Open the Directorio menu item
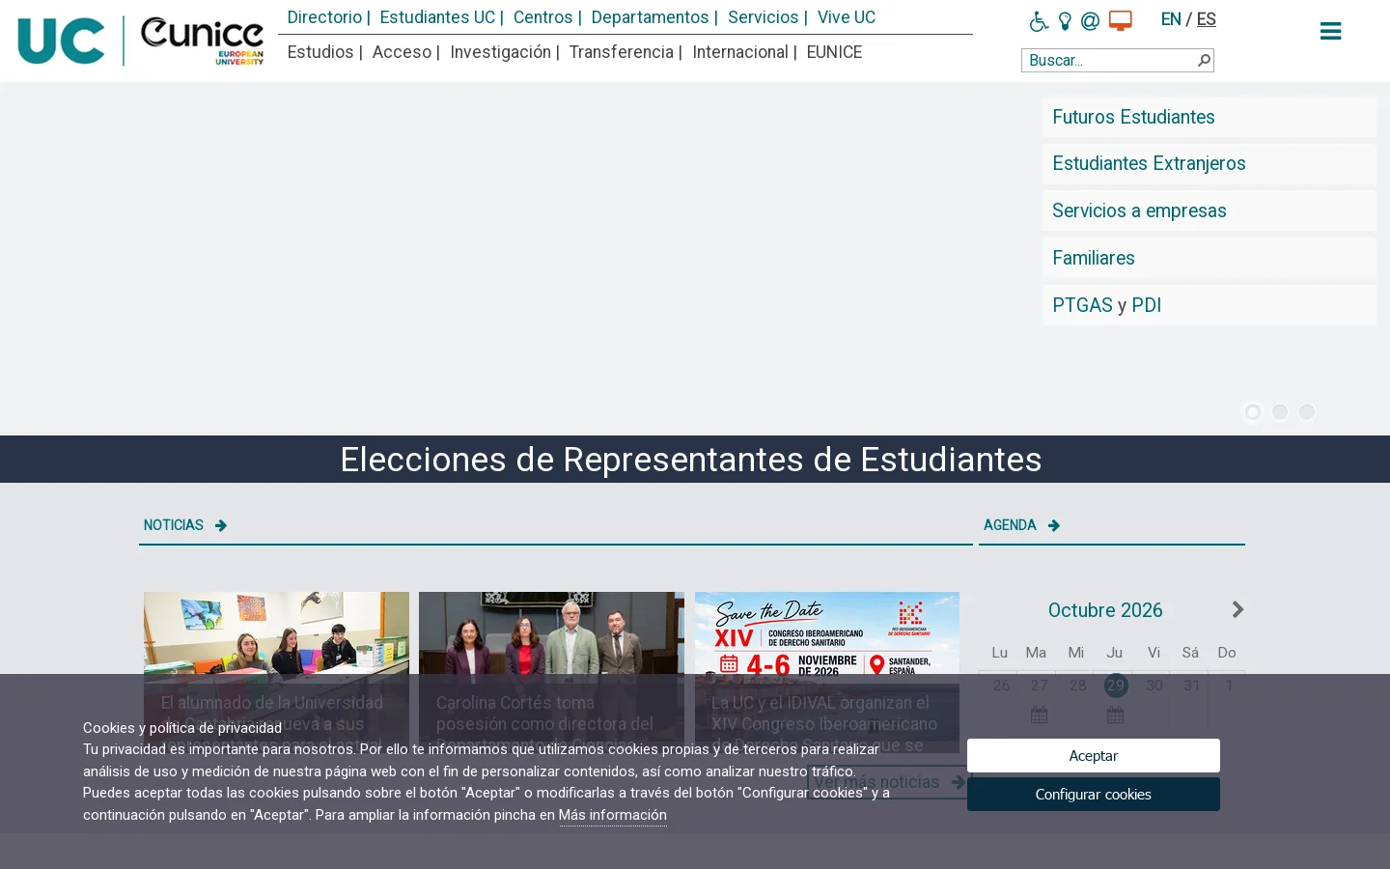Viewport: 1390px width, 869px height. pyautogui.click(x=324, y=17)
